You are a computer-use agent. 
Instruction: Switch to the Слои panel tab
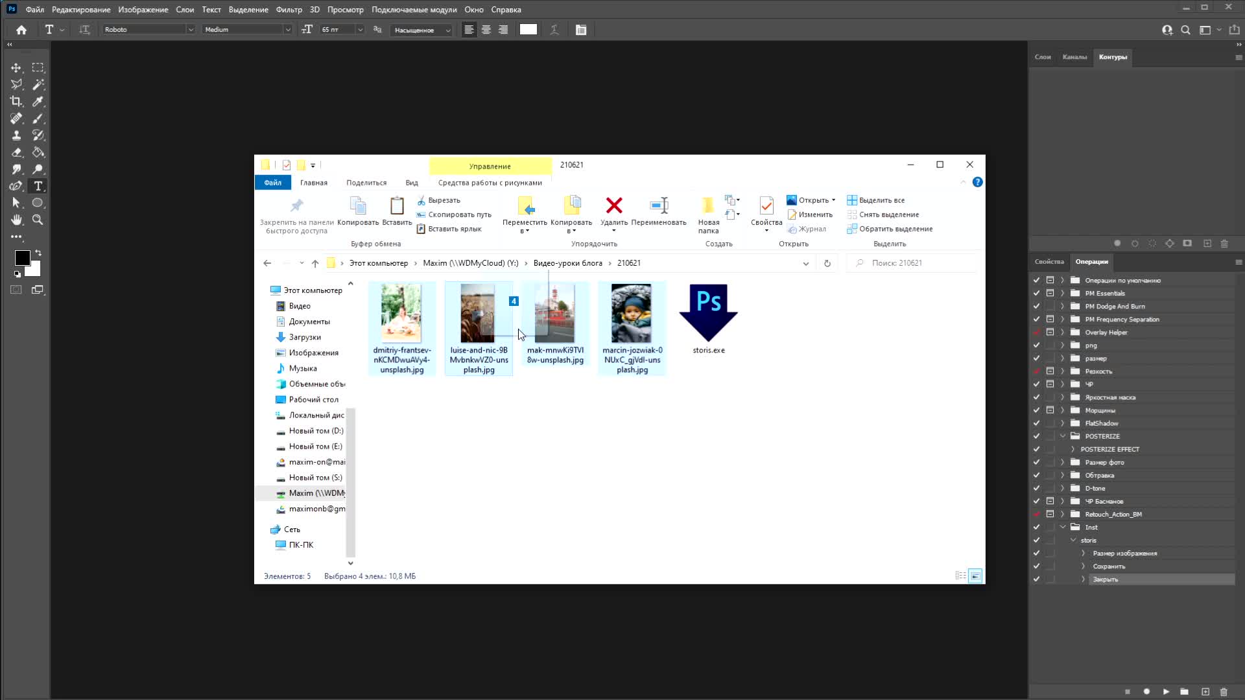(1043, 57)
